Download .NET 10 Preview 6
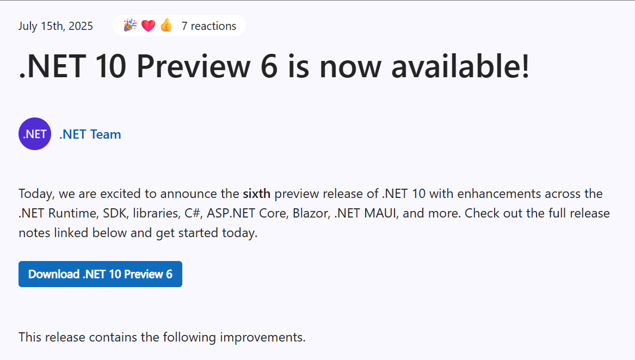The image size is (635, 360). tap(101, 274)
